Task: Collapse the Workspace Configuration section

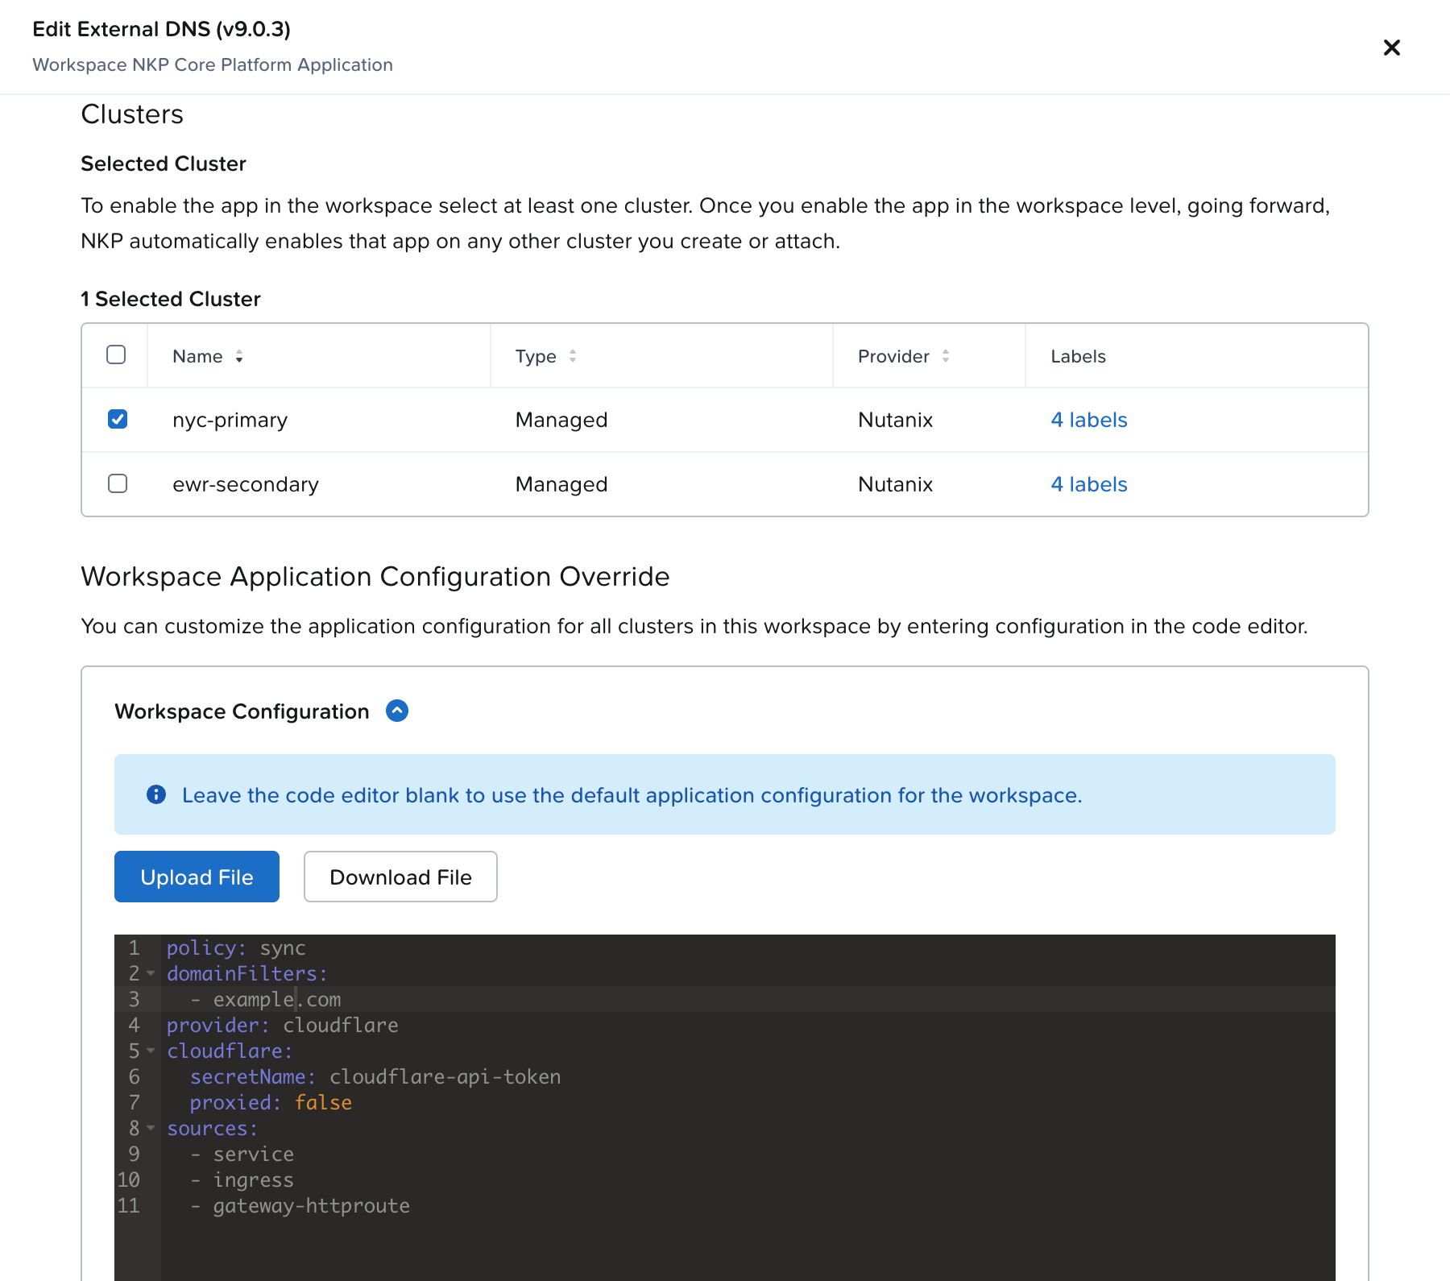Action: pyautogui.click(x=397, y=711)
